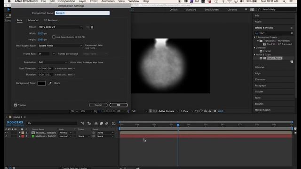Open the graph editor button

pos(114,123)
